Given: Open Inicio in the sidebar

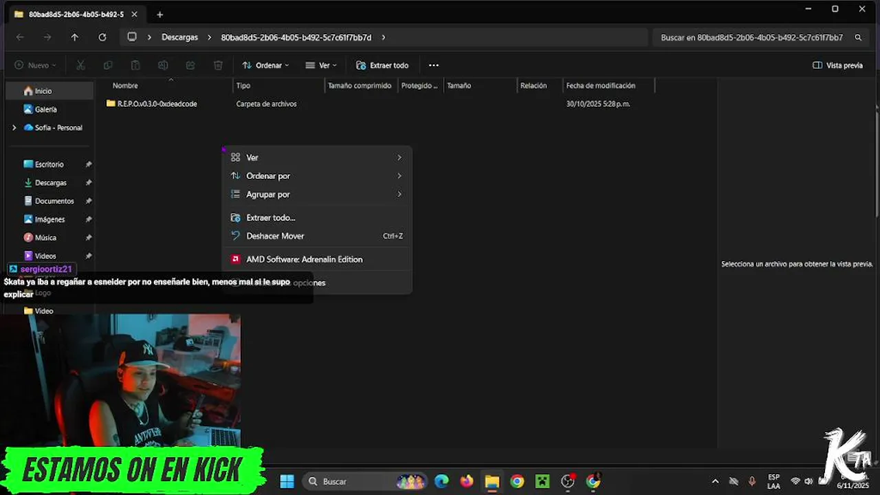Looking at the screenshot, I should coord(49,91).
